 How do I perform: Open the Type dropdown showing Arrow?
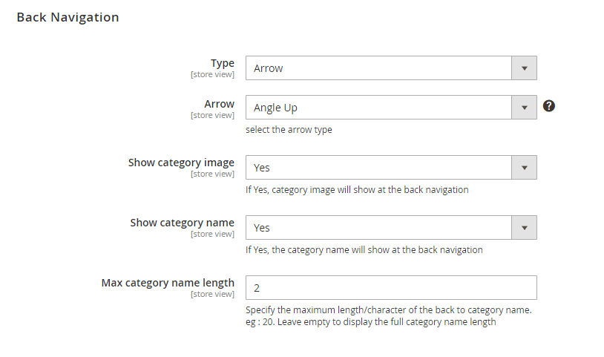(x=391, y=68)
